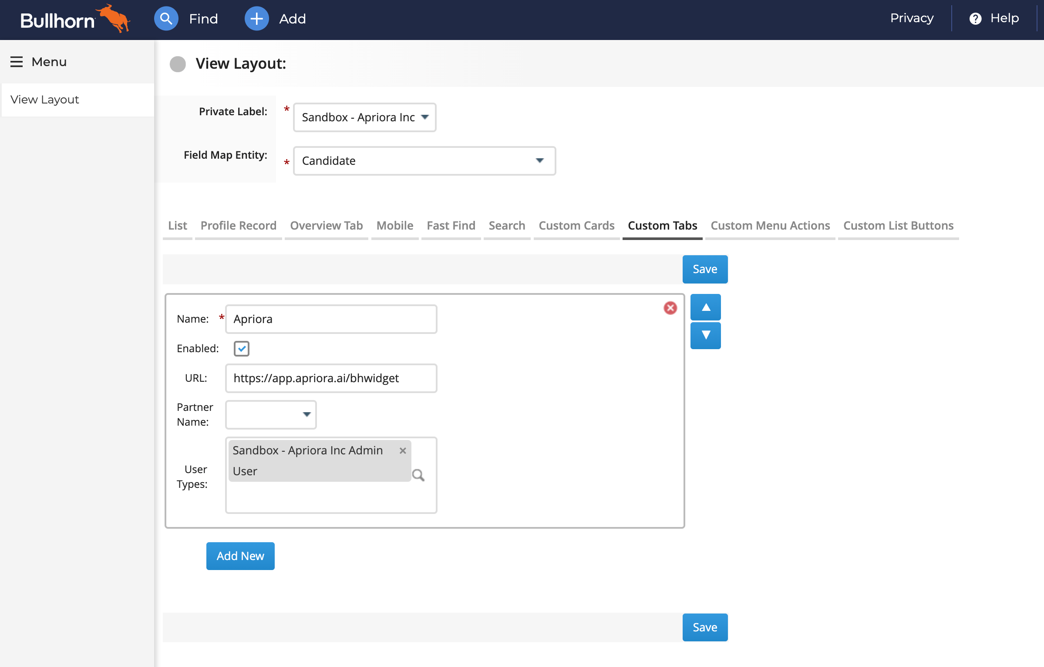Click the bottom Save button
The height and width of the screenshot is (667, 1044).
[705, 627]
